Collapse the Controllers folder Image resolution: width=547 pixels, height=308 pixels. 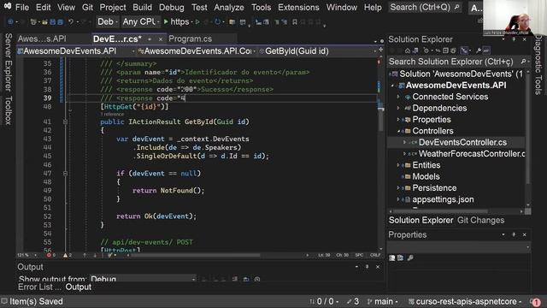398,131
